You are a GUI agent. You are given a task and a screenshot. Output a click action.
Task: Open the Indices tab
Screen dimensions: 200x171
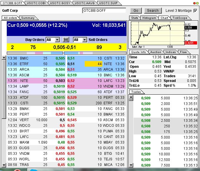[x=171, y=52]
